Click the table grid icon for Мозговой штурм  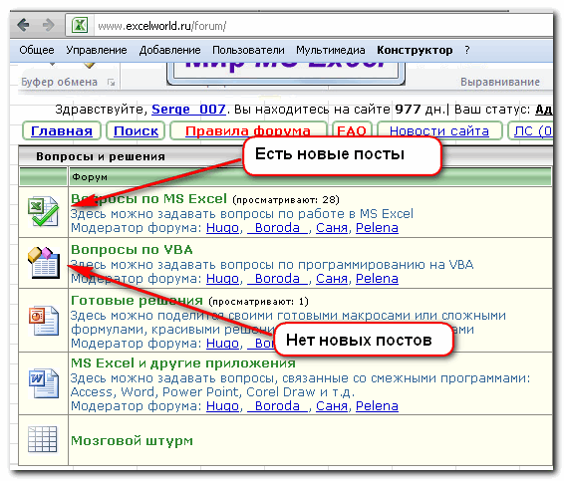pos(43,439)
